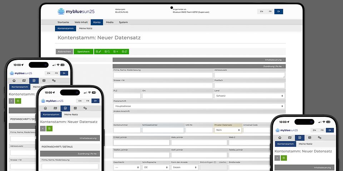Switch language to FR on the right phone
The width and height of the screenshot is (343, 171).
tap(322, 130)
